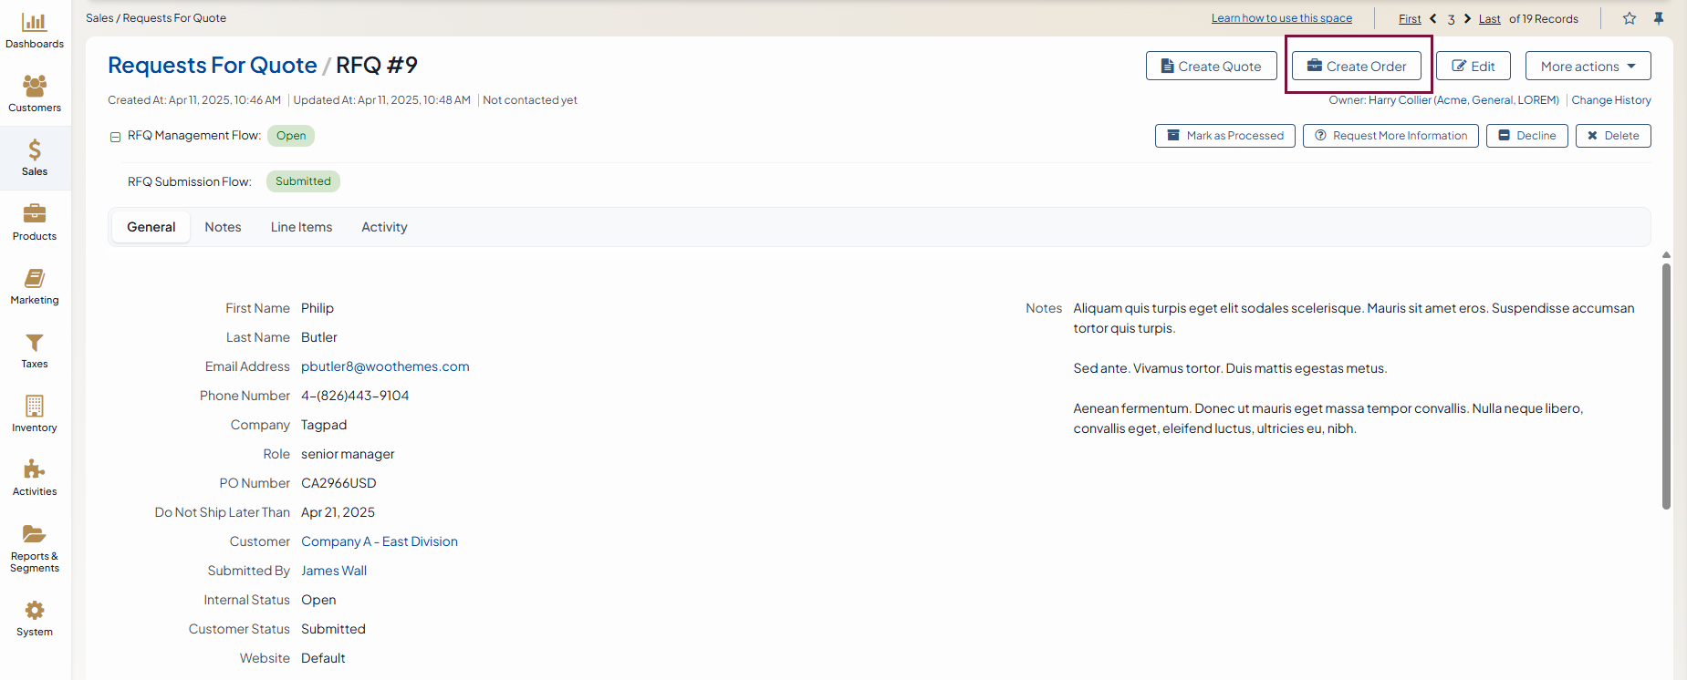1687x680 pixels.
Task: Collapse the RFQ Management Flow section
Action: [x=116, y=137]
